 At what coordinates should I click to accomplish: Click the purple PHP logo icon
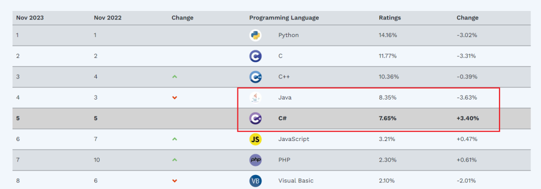pos(255,160)
